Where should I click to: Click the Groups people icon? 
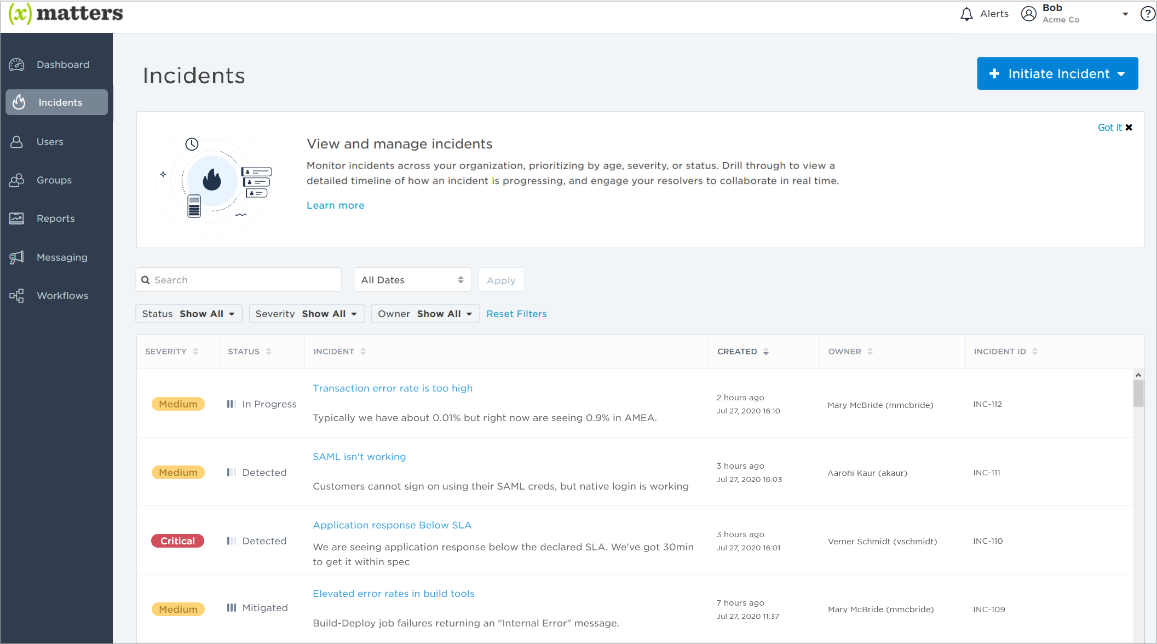pyautogui.click(x=17, y=180)
